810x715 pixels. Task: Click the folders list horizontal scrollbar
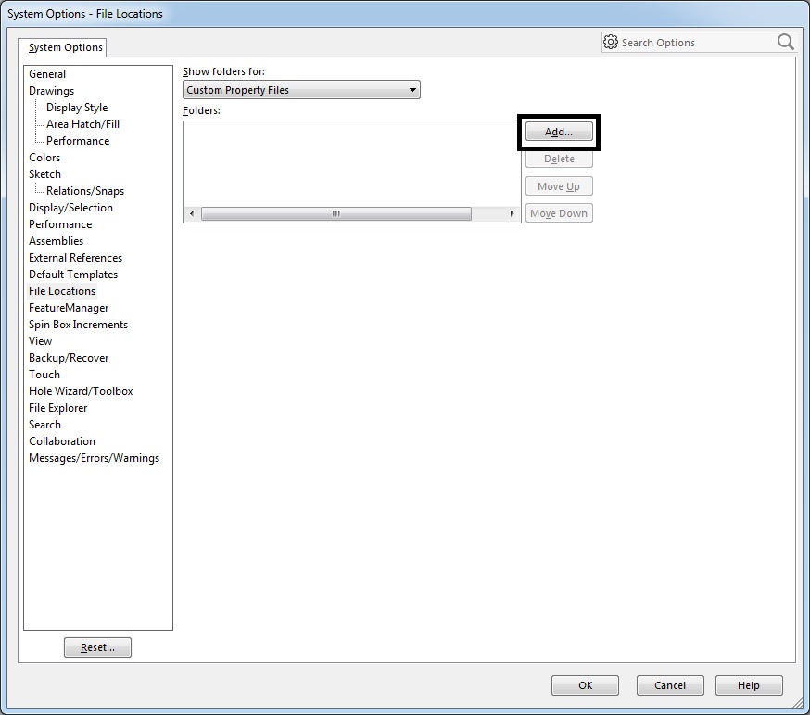tap(335, 214)
